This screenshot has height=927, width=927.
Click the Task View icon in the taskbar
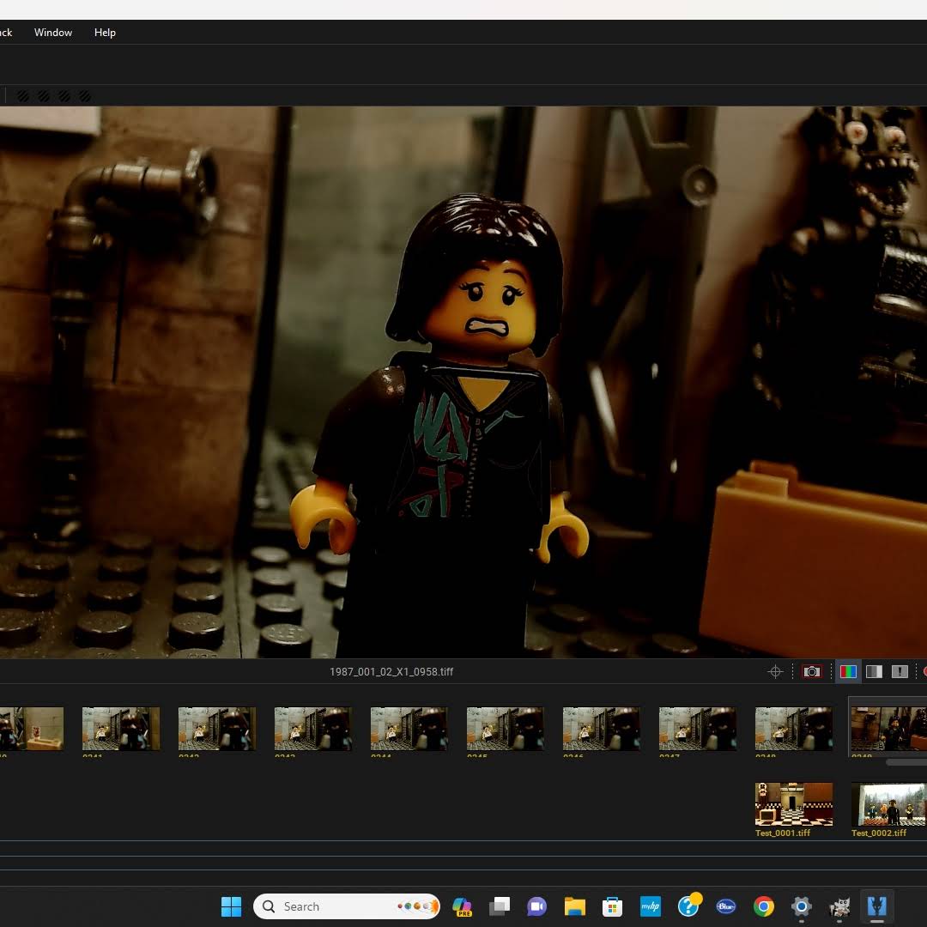click(500, 906)
